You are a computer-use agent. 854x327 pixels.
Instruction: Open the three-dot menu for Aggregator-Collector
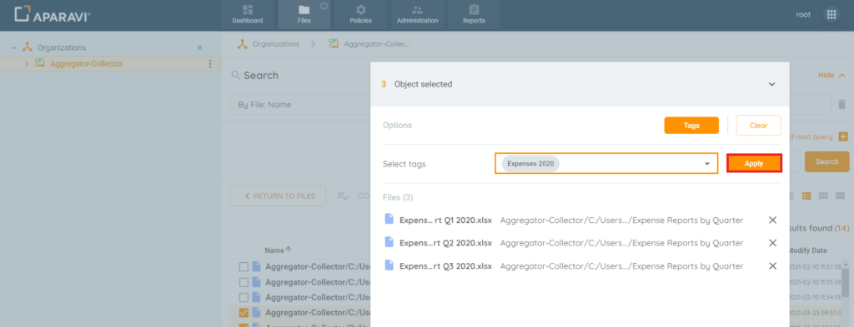(x=210, y=64)
